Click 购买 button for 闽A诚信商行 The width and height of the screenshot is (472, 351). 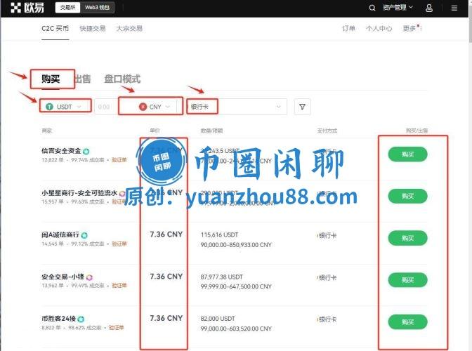(x=407, y=238)
